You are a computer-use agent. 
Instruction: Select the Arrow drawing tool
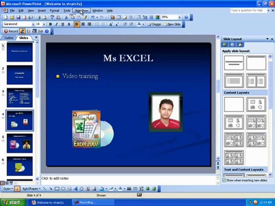point(51,189)
